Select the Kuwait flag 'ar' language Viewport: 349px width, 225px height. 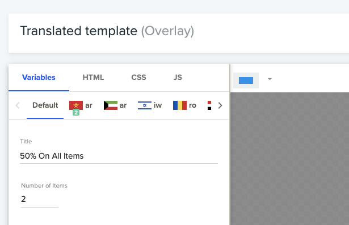[115, 105]
